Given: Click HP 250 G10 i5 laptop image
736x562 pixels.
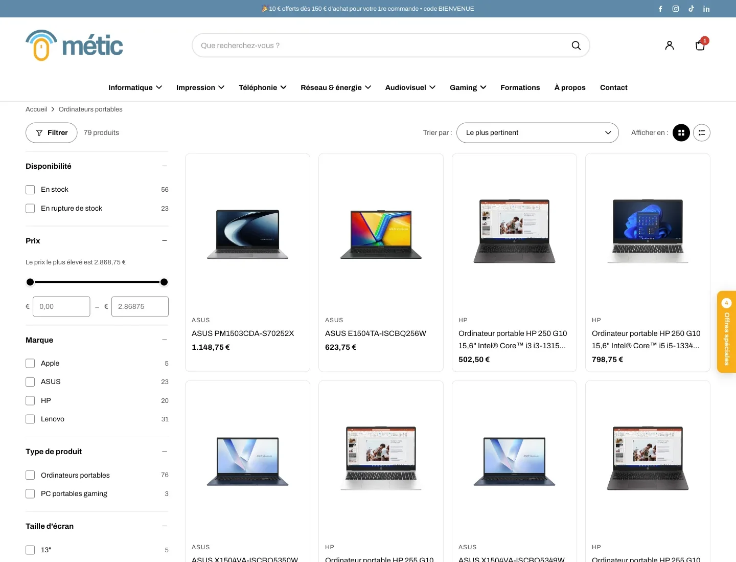Looking at the screenshot, I should click(x=648, y=231).
